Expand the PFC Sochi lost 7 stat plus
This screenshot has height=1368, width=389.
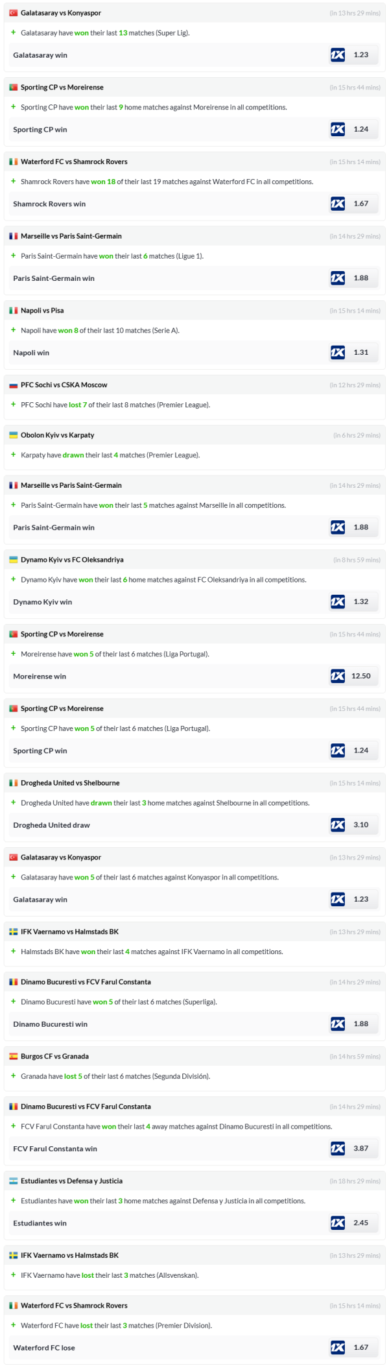[13, 405]
